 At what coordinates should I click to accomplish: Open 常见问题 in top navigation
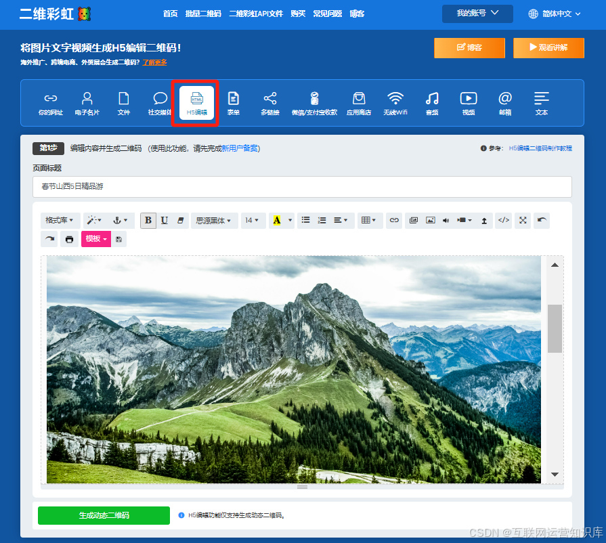click(x=327, y=14)
